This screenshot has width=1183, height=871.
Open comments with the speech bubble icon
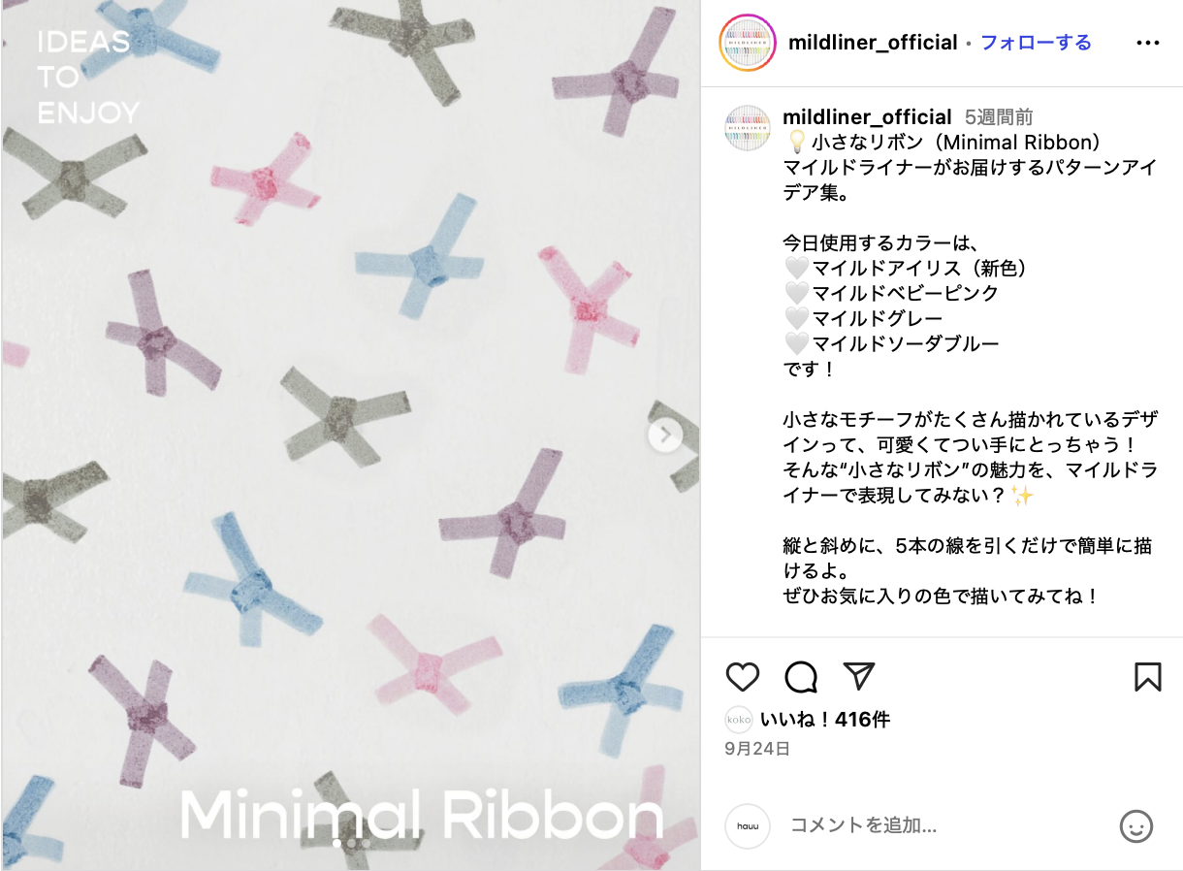pos(801,676)
